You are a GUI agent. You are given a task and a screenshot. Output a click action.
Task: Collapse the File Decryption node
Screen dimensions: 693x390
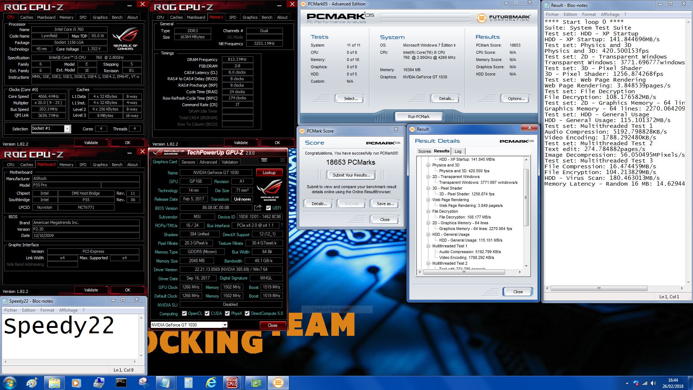(428, 211)
